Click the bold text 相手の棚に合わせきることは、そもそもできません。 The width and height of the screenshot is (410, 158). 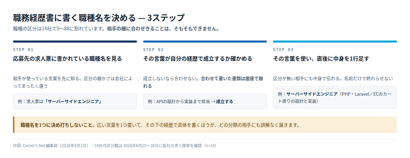point(163,29)
